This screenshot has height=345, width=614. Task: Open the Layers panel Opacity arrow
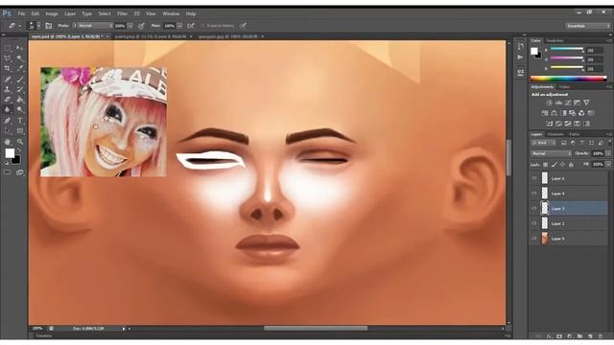pos(608,153)
